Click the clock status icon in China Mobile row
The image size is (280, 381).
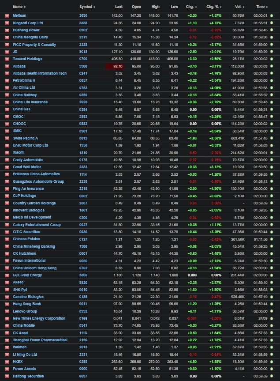pyautogui.click(x=272, y=326)
